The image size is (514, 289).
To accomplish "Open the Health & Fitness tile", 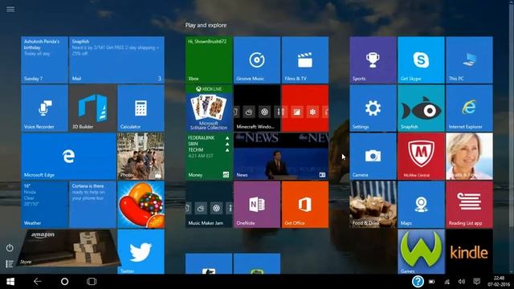I will tap(469, 157).
